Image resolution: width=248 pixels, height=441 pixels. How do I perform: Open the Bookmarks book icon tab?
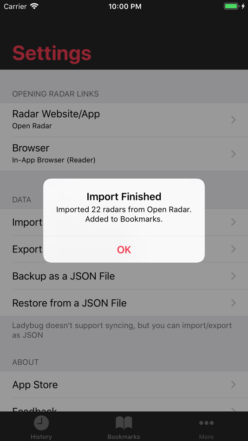point(124,423)
